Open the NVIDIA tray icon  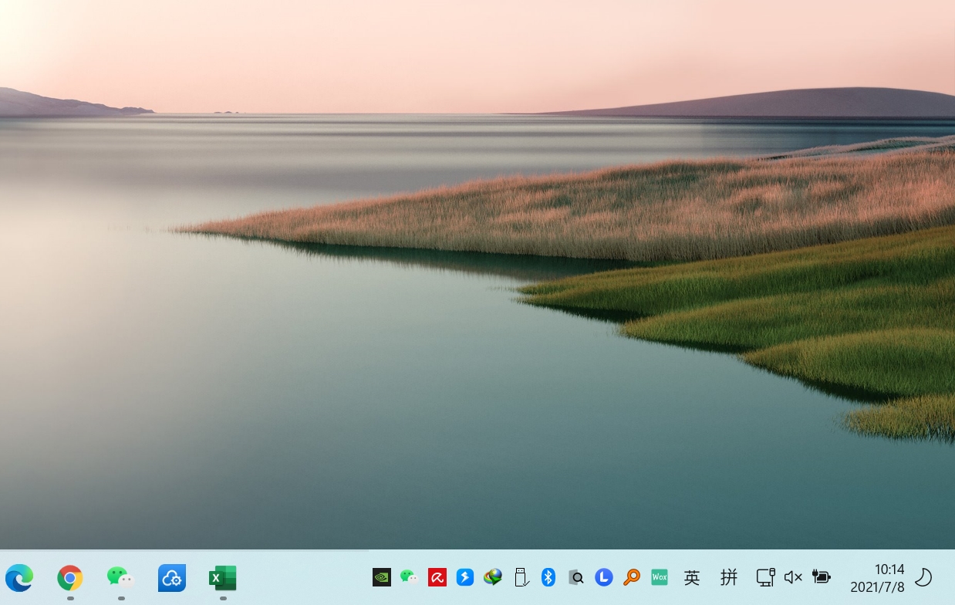[x=382, y=577]
